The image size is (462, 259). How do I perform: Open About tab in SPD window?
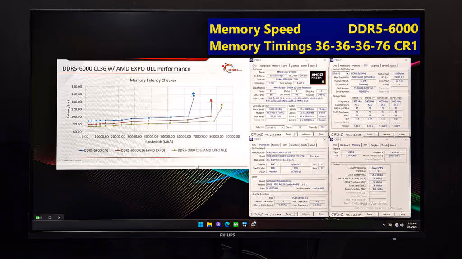pos(393,66)
